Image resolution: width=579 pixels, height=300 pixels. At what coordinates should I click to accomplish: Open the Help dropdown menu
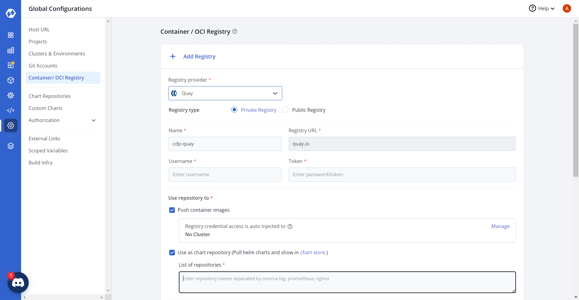(542, 8)
